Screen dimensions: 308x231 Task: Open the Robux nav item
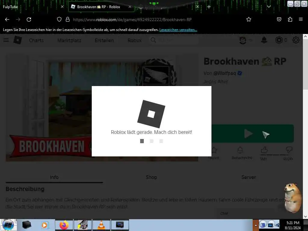[134, 40]
